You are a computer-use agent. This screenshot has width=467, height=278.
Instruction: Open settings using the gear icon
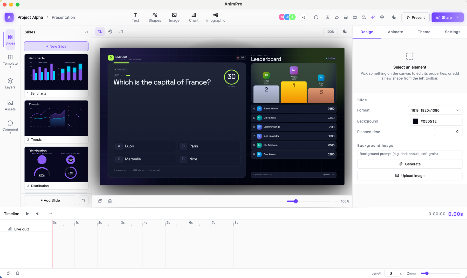pyautogui.click(x=382, y=17)
